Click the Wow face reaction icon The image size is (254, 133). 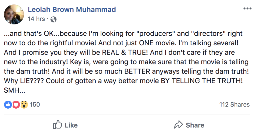pos(24,105)
